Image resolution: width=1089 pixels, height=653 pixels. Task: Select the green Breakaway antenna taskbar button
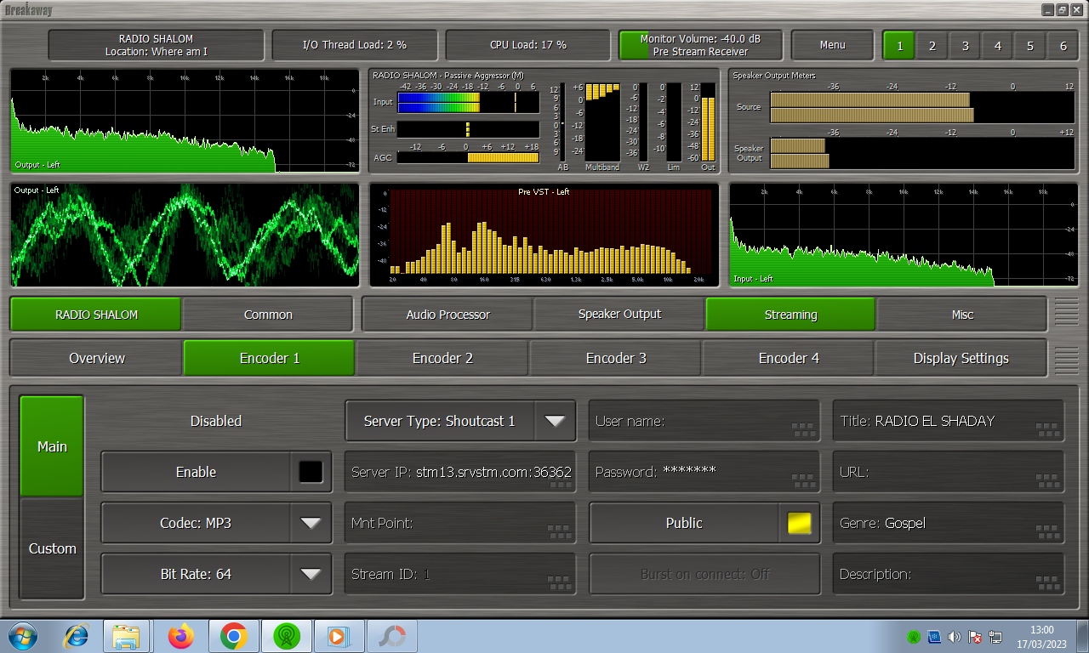pos(286,636)
